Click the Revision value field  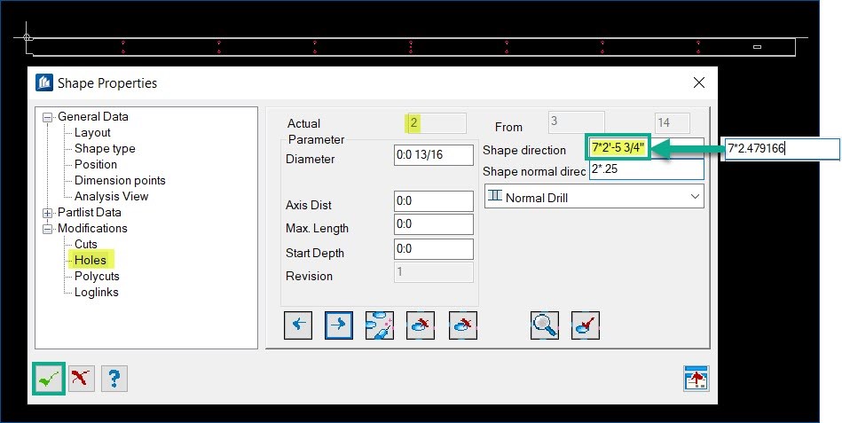point(433,272)
